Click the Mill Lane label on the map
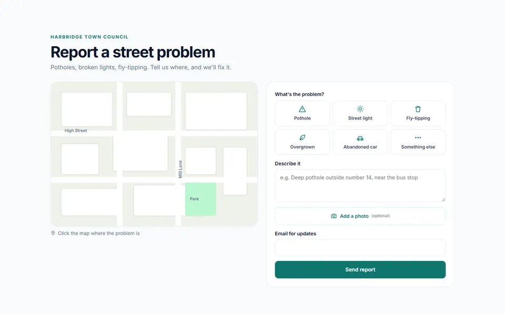Screen dimensions: 505x315 point(180,169)
